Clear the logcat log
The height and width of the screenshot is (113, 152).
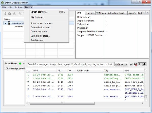coord(135,64)
